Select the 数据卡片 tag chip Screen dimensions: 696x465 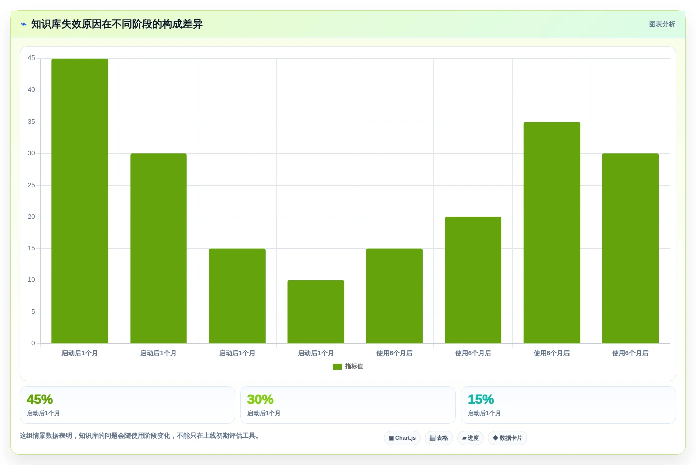508,438
